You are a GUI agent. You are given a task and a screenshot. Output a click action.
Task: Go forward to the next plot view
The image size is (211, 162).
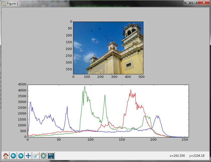[x=21, y=156]
